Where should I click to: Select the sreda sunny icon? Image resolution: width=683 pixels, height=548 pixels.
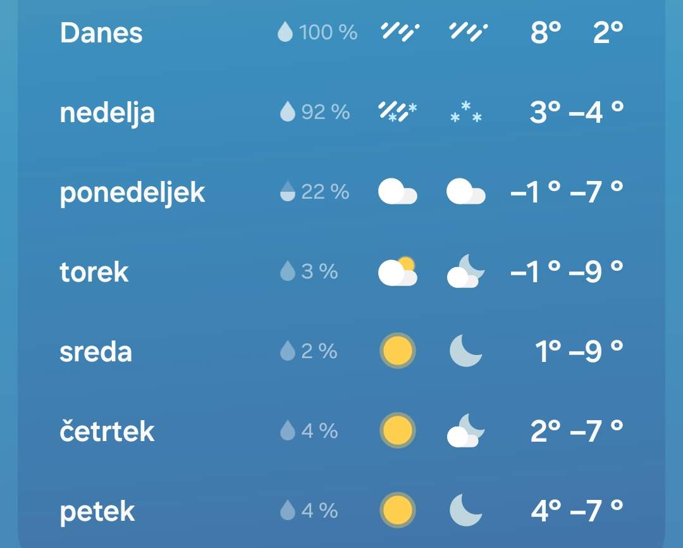[x=398, y=351]
